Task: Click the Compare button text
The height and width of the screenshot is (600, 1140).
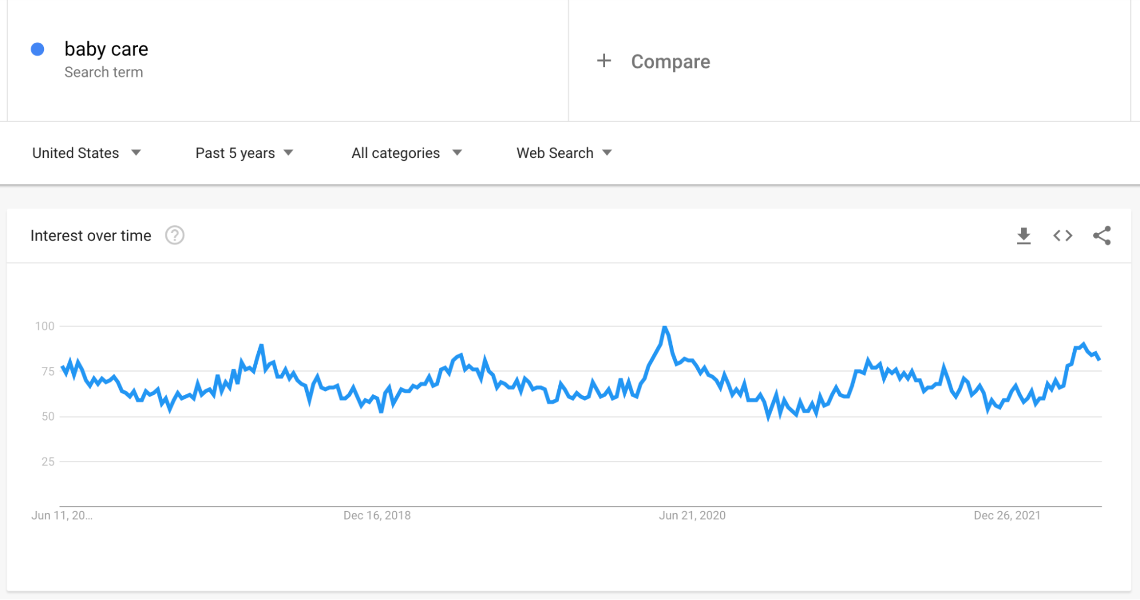Action: point(670,62)
